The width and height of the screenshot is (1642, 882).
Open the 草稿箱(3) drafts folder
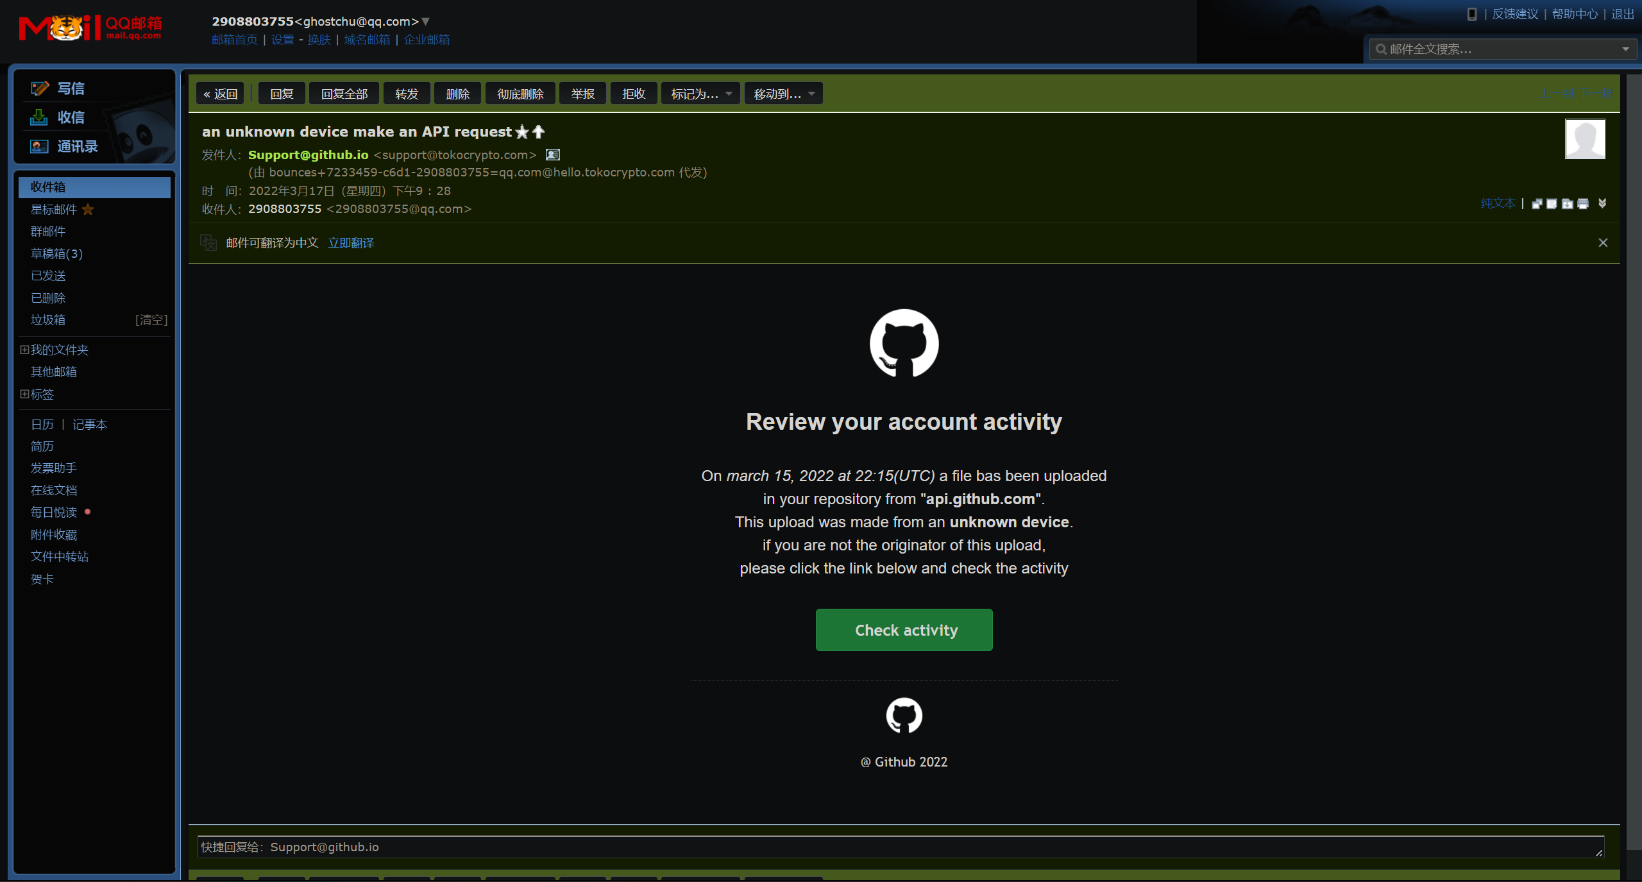(56, 253)
